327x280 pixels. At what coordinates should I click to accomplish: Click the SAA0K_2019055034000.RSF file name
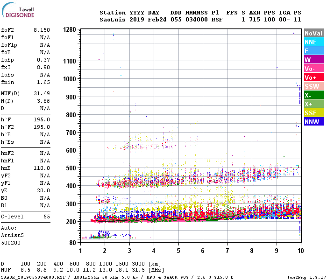33,277
